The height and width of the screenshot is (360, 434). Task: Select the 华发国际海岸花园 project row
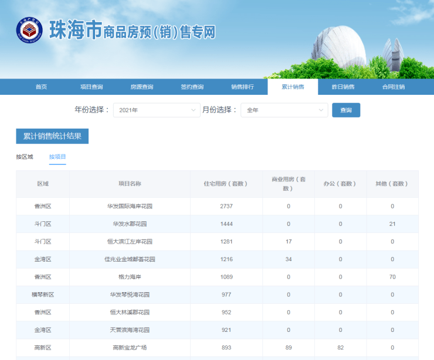[130, 206]
